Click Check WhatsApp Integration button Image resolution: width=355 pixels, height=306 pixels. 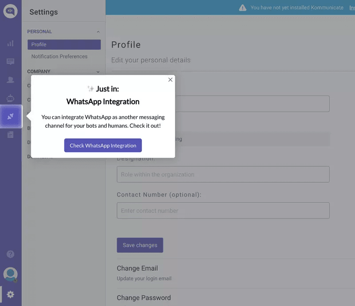[x=103, y=145]
